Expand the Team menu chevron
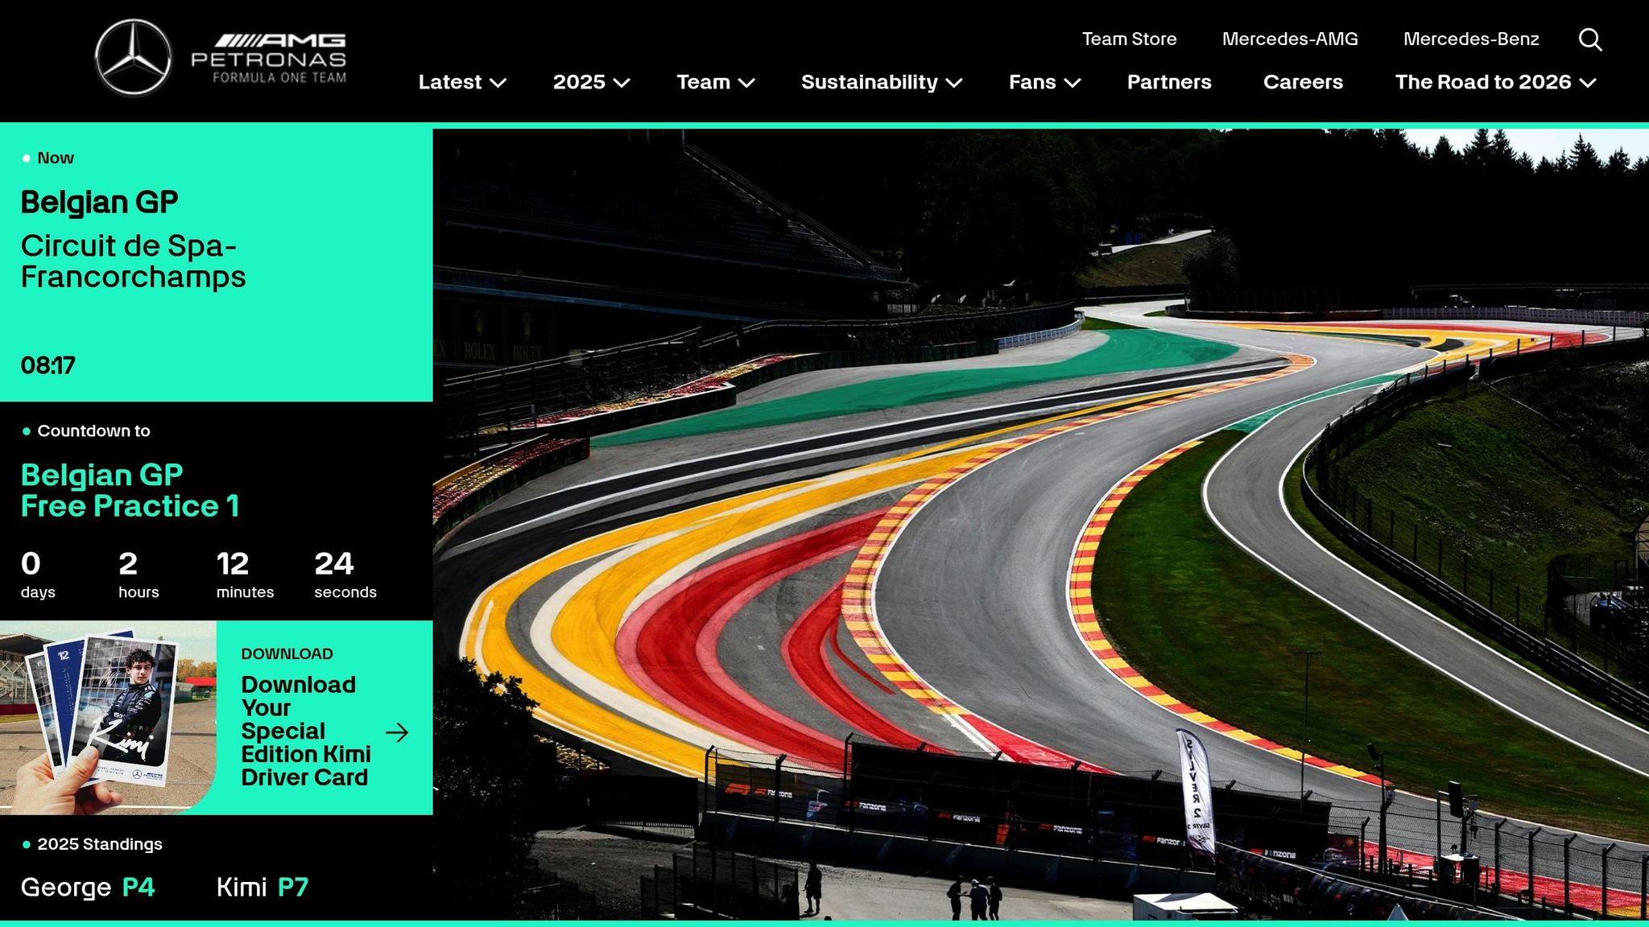 746,83
